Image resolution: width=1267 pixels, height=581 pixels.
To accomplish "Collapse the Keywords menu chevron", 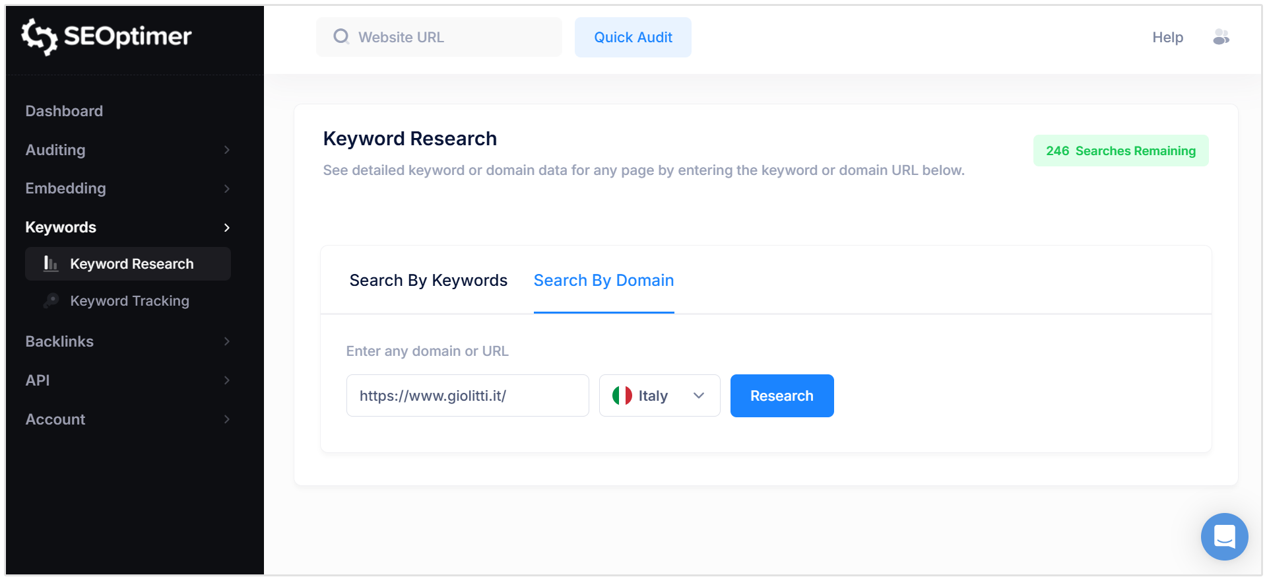I will (227, 228).
